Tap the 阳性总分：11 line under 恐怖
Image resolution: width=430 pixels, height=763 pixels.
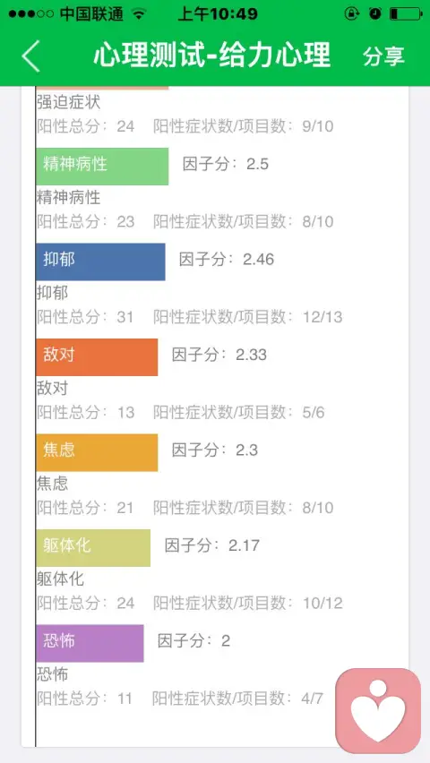(85, 699)
